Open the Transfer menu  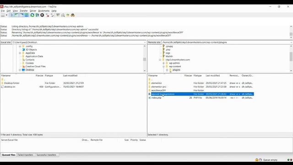(24, 11)
